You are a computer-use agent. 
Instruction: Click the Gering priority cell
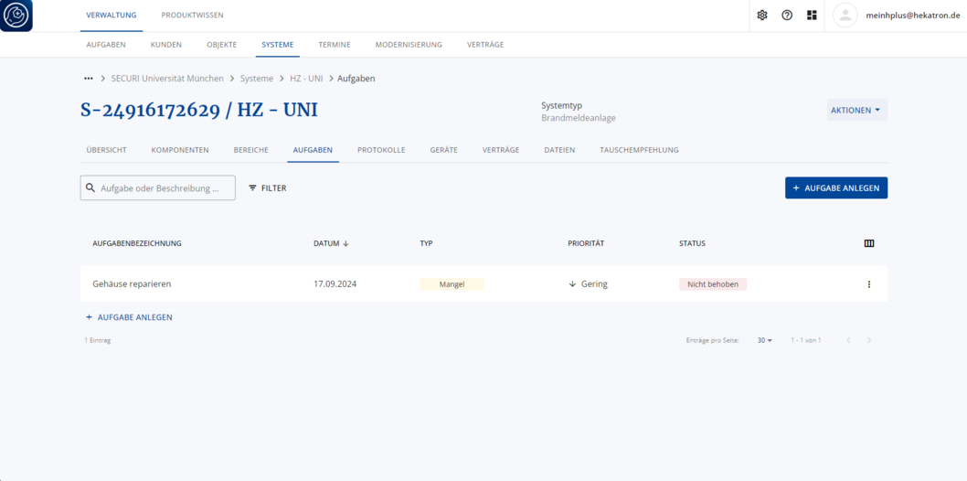(589, 284)
